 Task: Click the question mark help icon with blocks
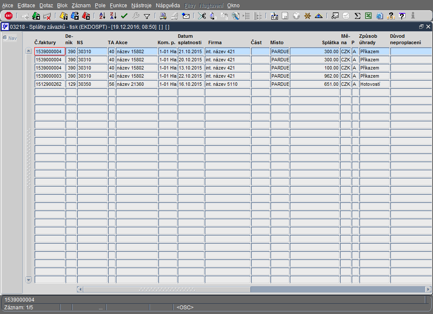(391, 16)
